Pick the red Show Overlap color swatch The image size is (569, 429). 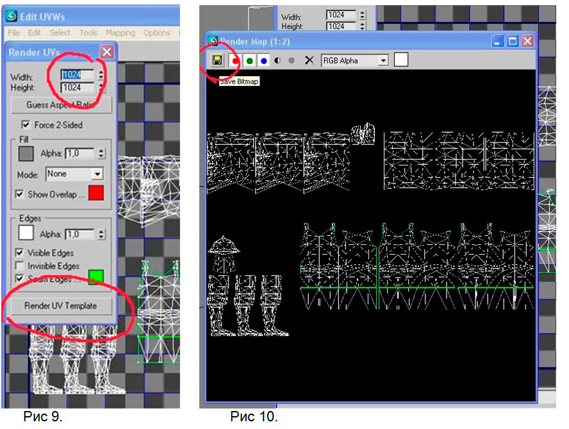click(95, 193)
